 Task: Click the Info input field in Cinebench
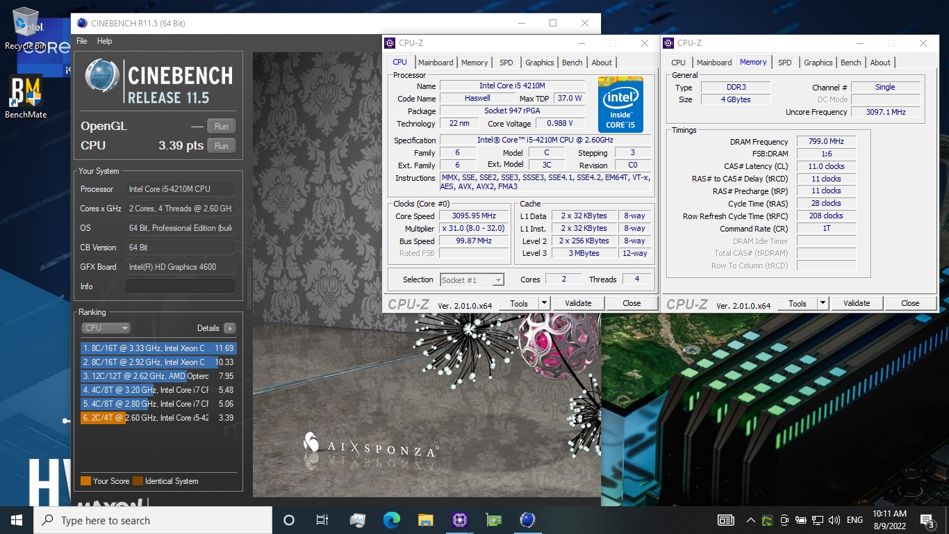(x=180, y=286)
